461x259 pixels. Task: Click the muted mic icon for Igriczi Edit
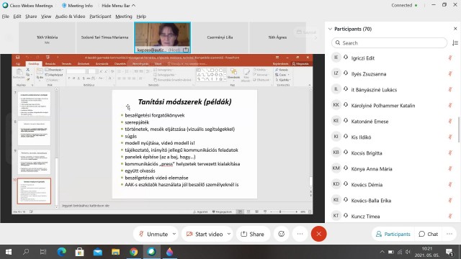pos(450,58)
